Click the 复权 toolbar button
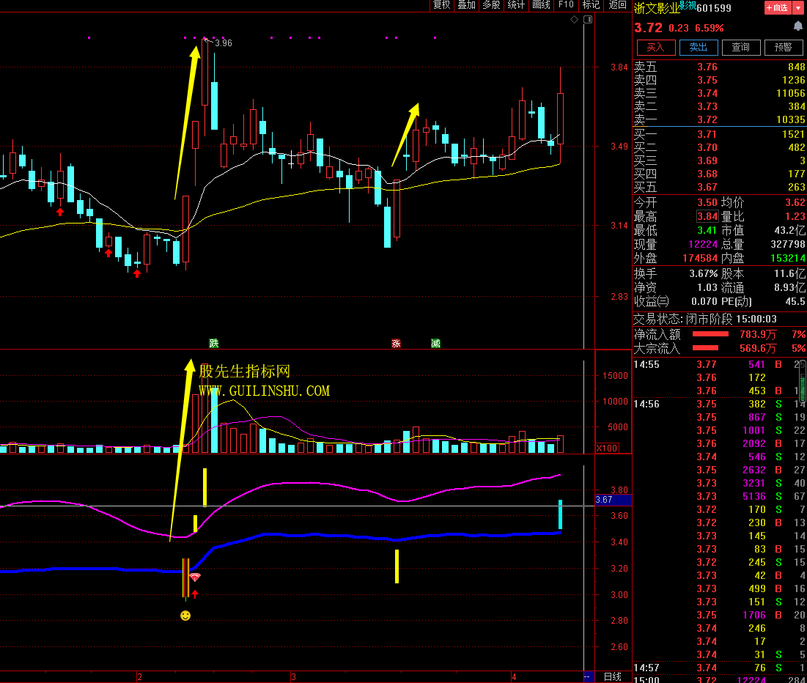This screenshot has height=683, width=807. pos(441,5)
